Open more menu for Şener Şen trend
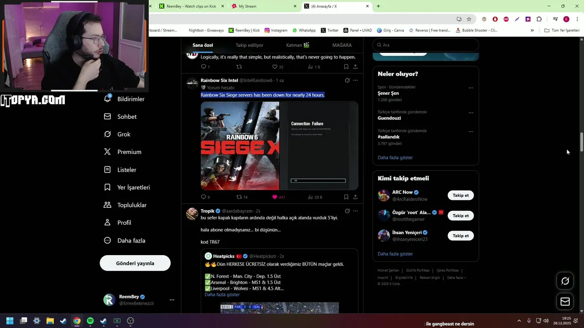The image size is (584, 328). (471, 88)
